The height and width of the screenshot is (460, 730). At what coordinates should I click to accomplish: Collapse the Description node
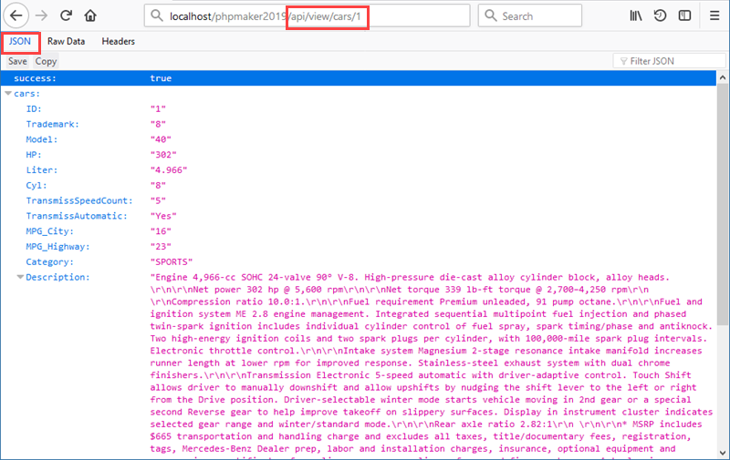coord(20,277)
